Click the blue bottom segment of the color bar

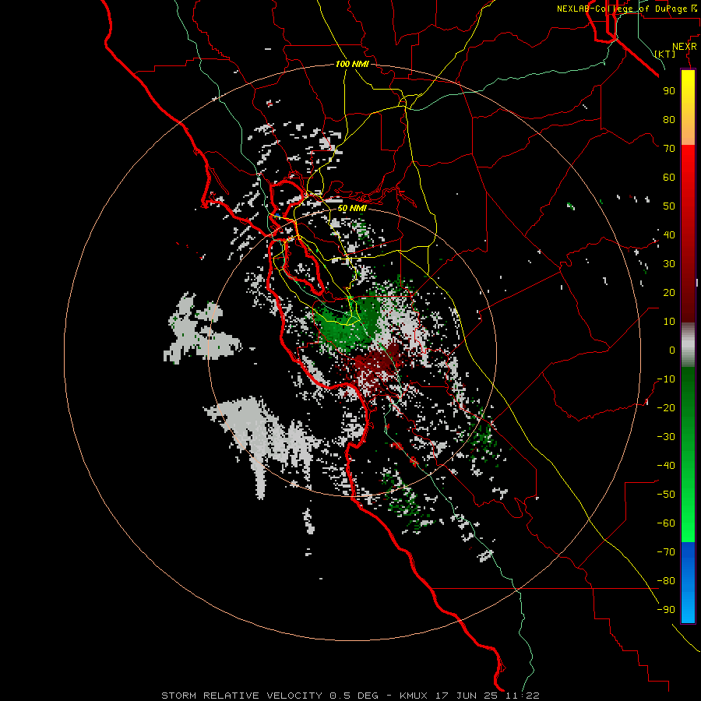(x=688, y=583)
